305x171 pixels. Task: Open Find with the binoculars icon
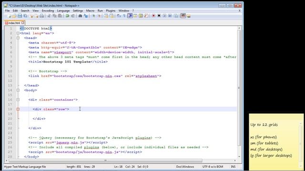80,16
